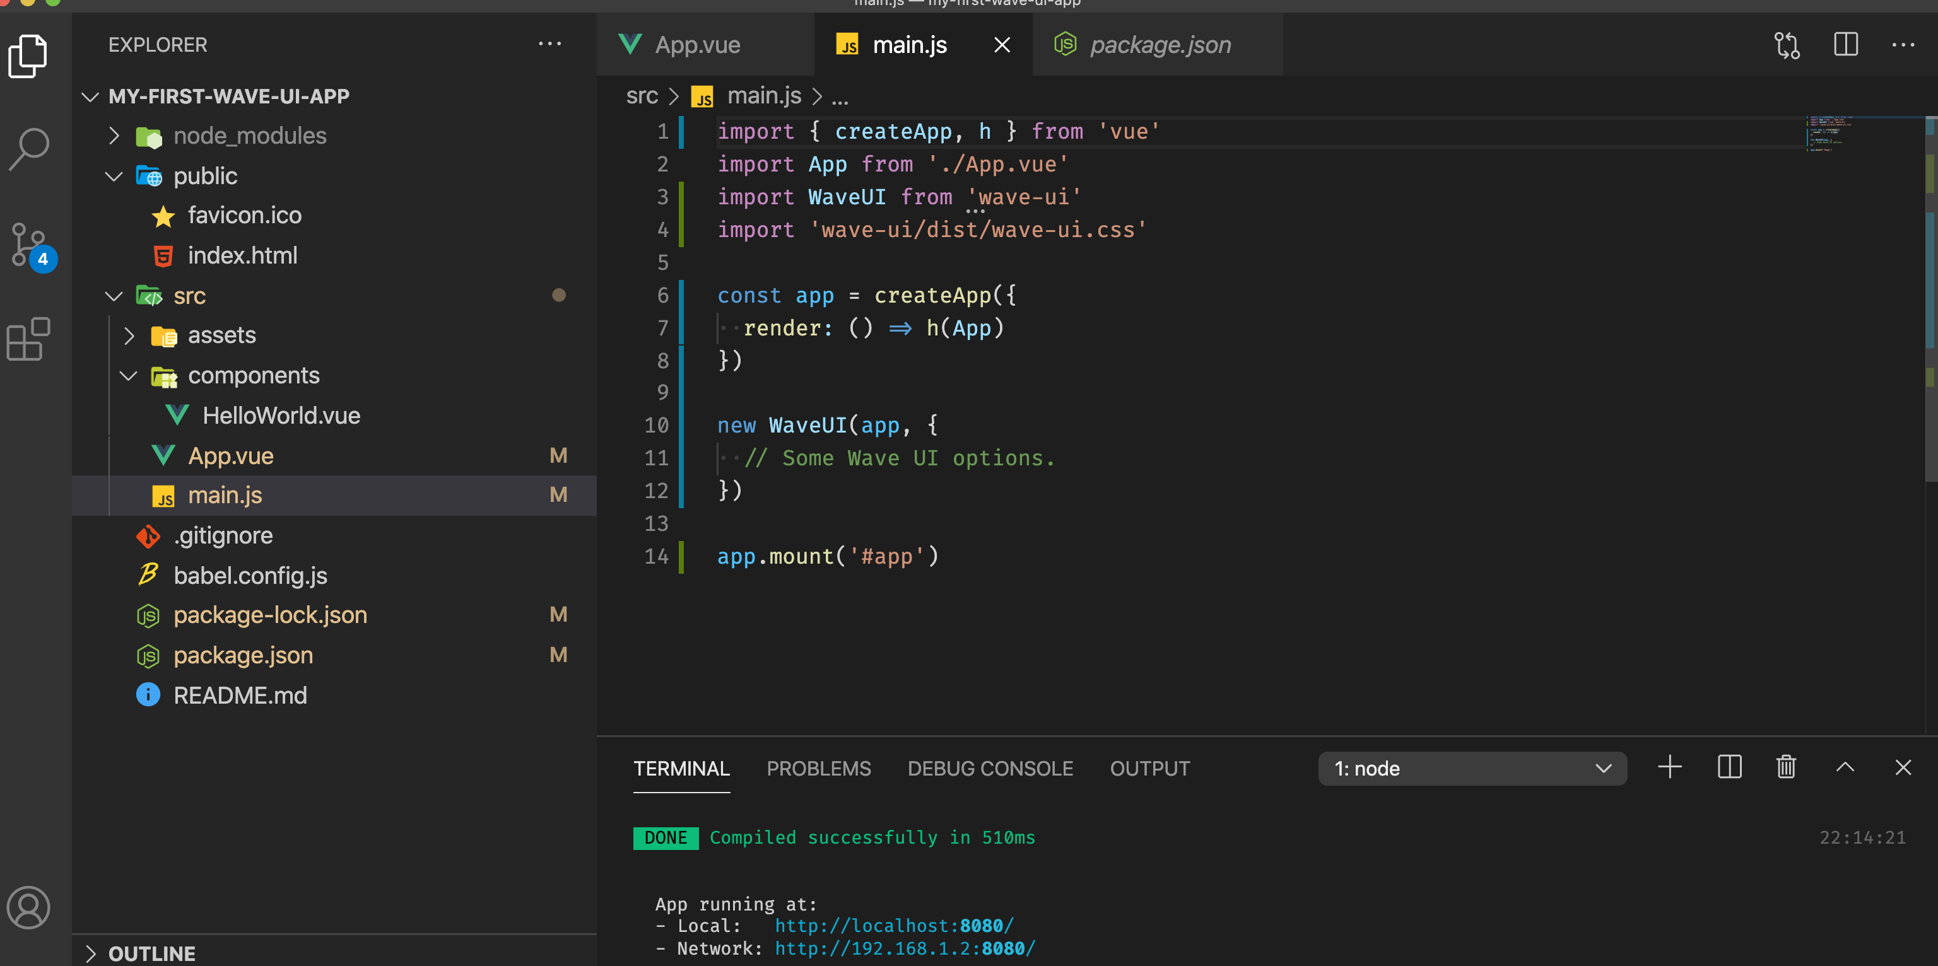1938x966 pixels.
Task: Split the editor using the split icon
Action: click(x=1847, y=44)
